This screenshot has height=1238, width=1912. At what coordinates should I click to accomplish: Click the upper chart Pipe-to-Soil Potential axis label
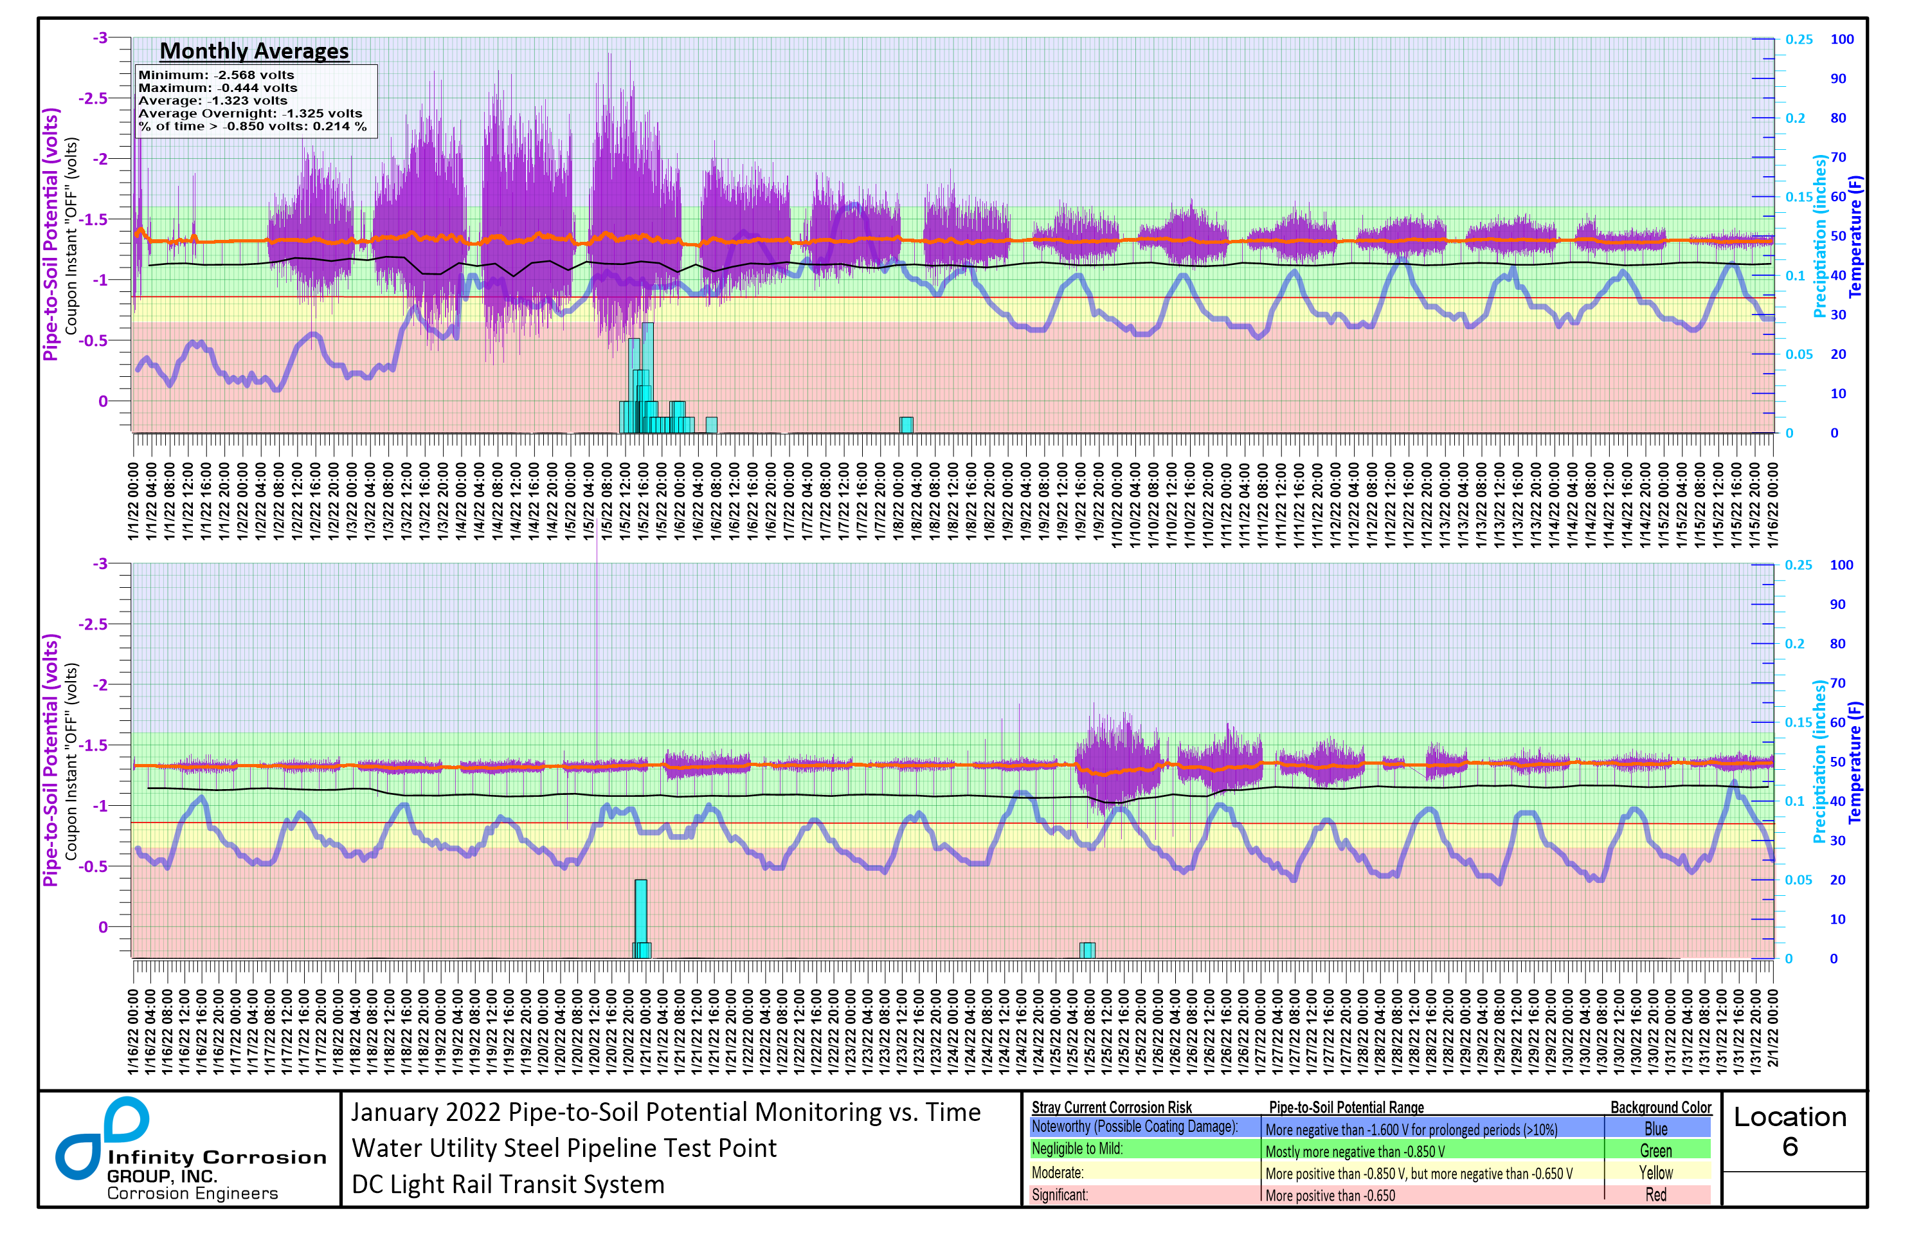click(51, 234)
